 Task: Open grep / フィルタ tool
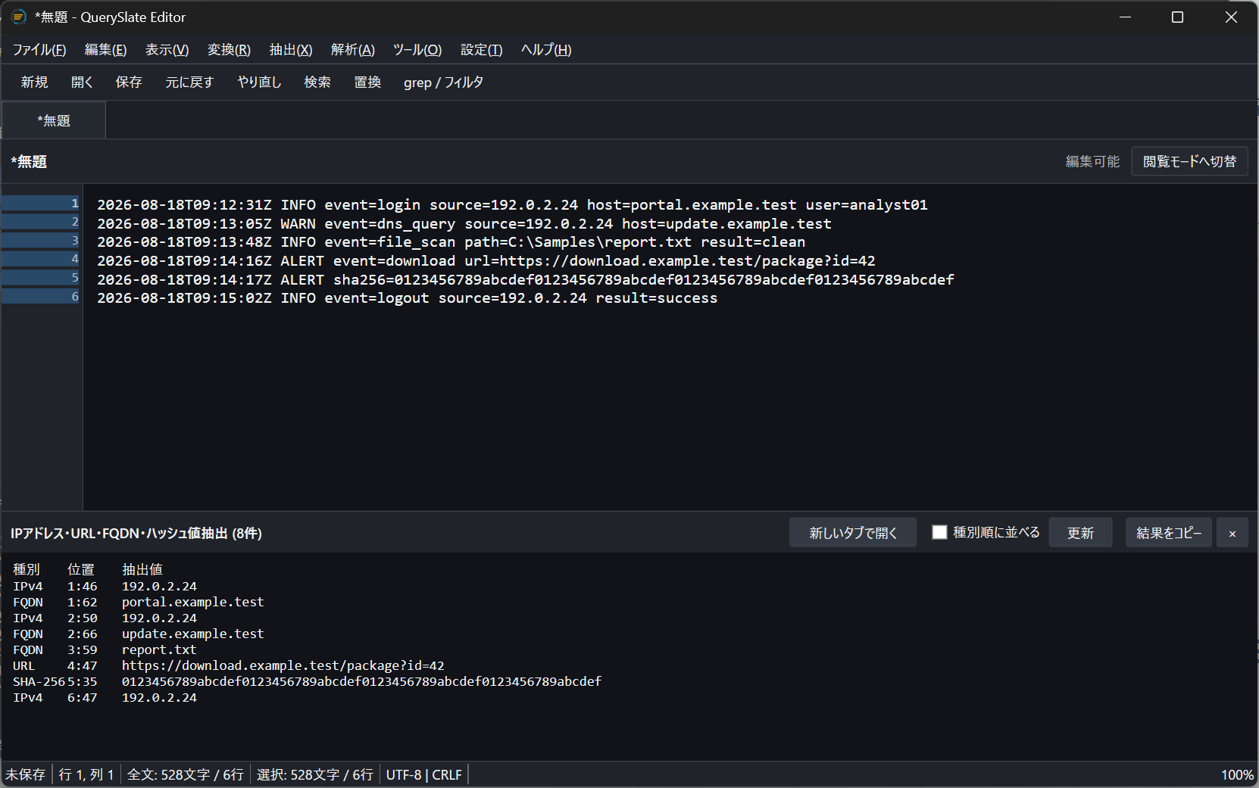point(444,83)
